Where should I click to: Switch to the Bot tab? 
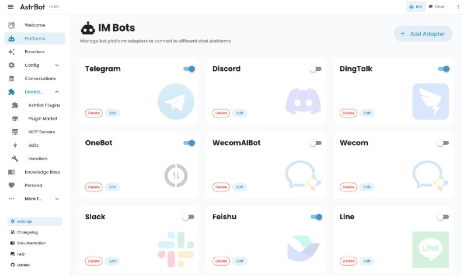pos(416,6)
